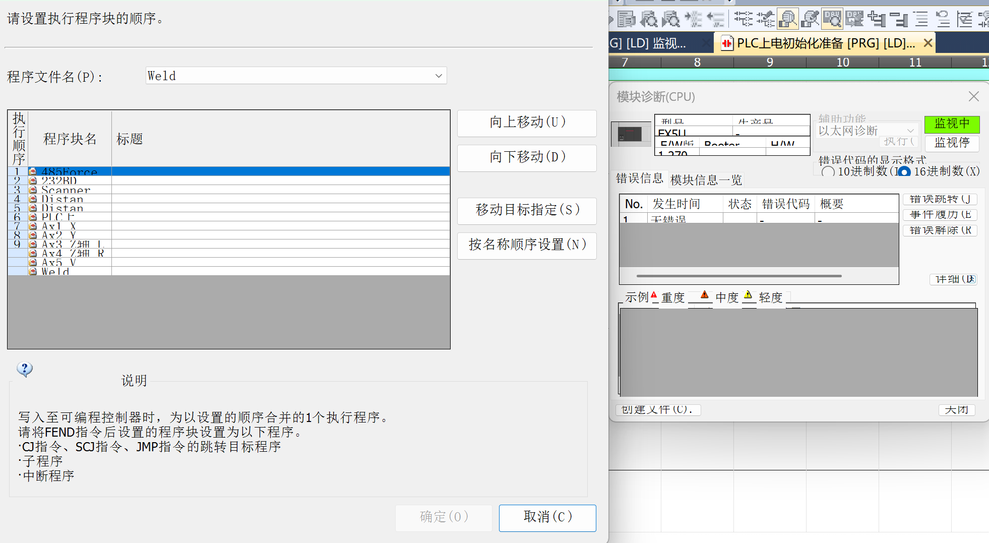
Task: Click the Stop Monitoring toolbar icon
Action: pyautogui.click(x=854, y=19)
